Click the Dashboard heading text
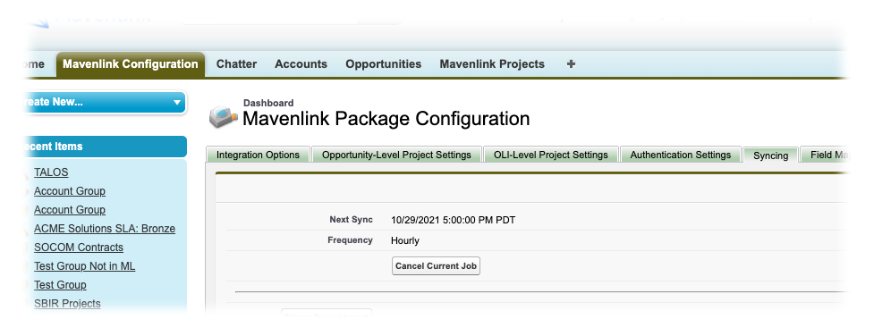The width and height of the screenshot is (874, 336). [x=268, y=103]
